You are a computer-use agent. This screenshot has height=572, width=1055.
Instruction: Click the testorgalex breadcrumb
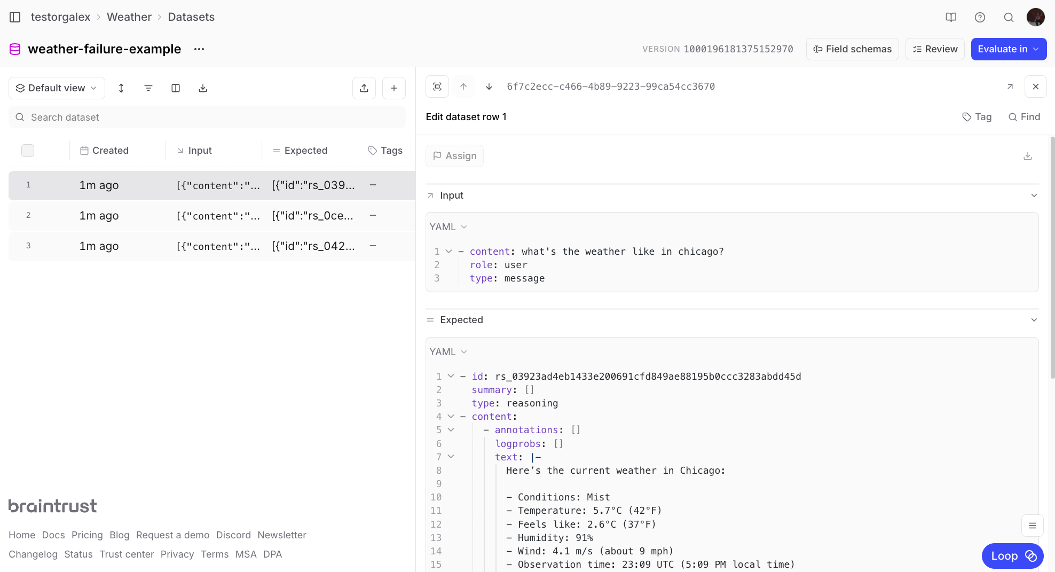coord(61,17)
